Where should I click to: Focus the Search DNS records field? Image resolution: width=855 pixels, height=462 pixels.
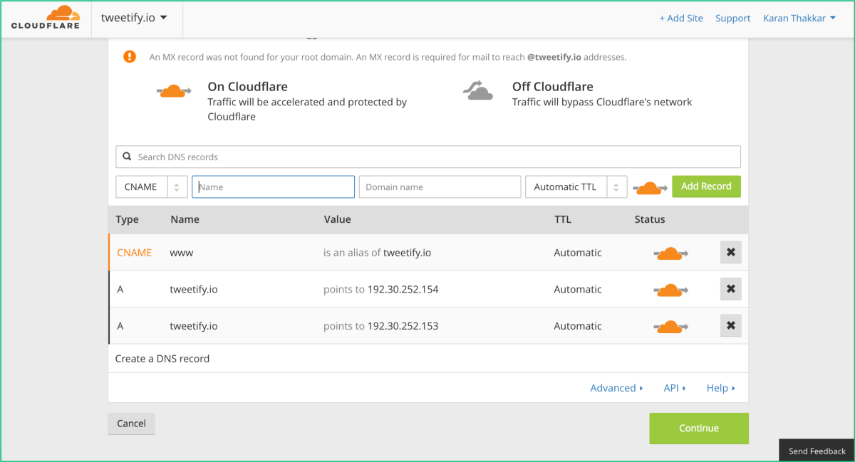pyautogui.click(x=428, y=157)
